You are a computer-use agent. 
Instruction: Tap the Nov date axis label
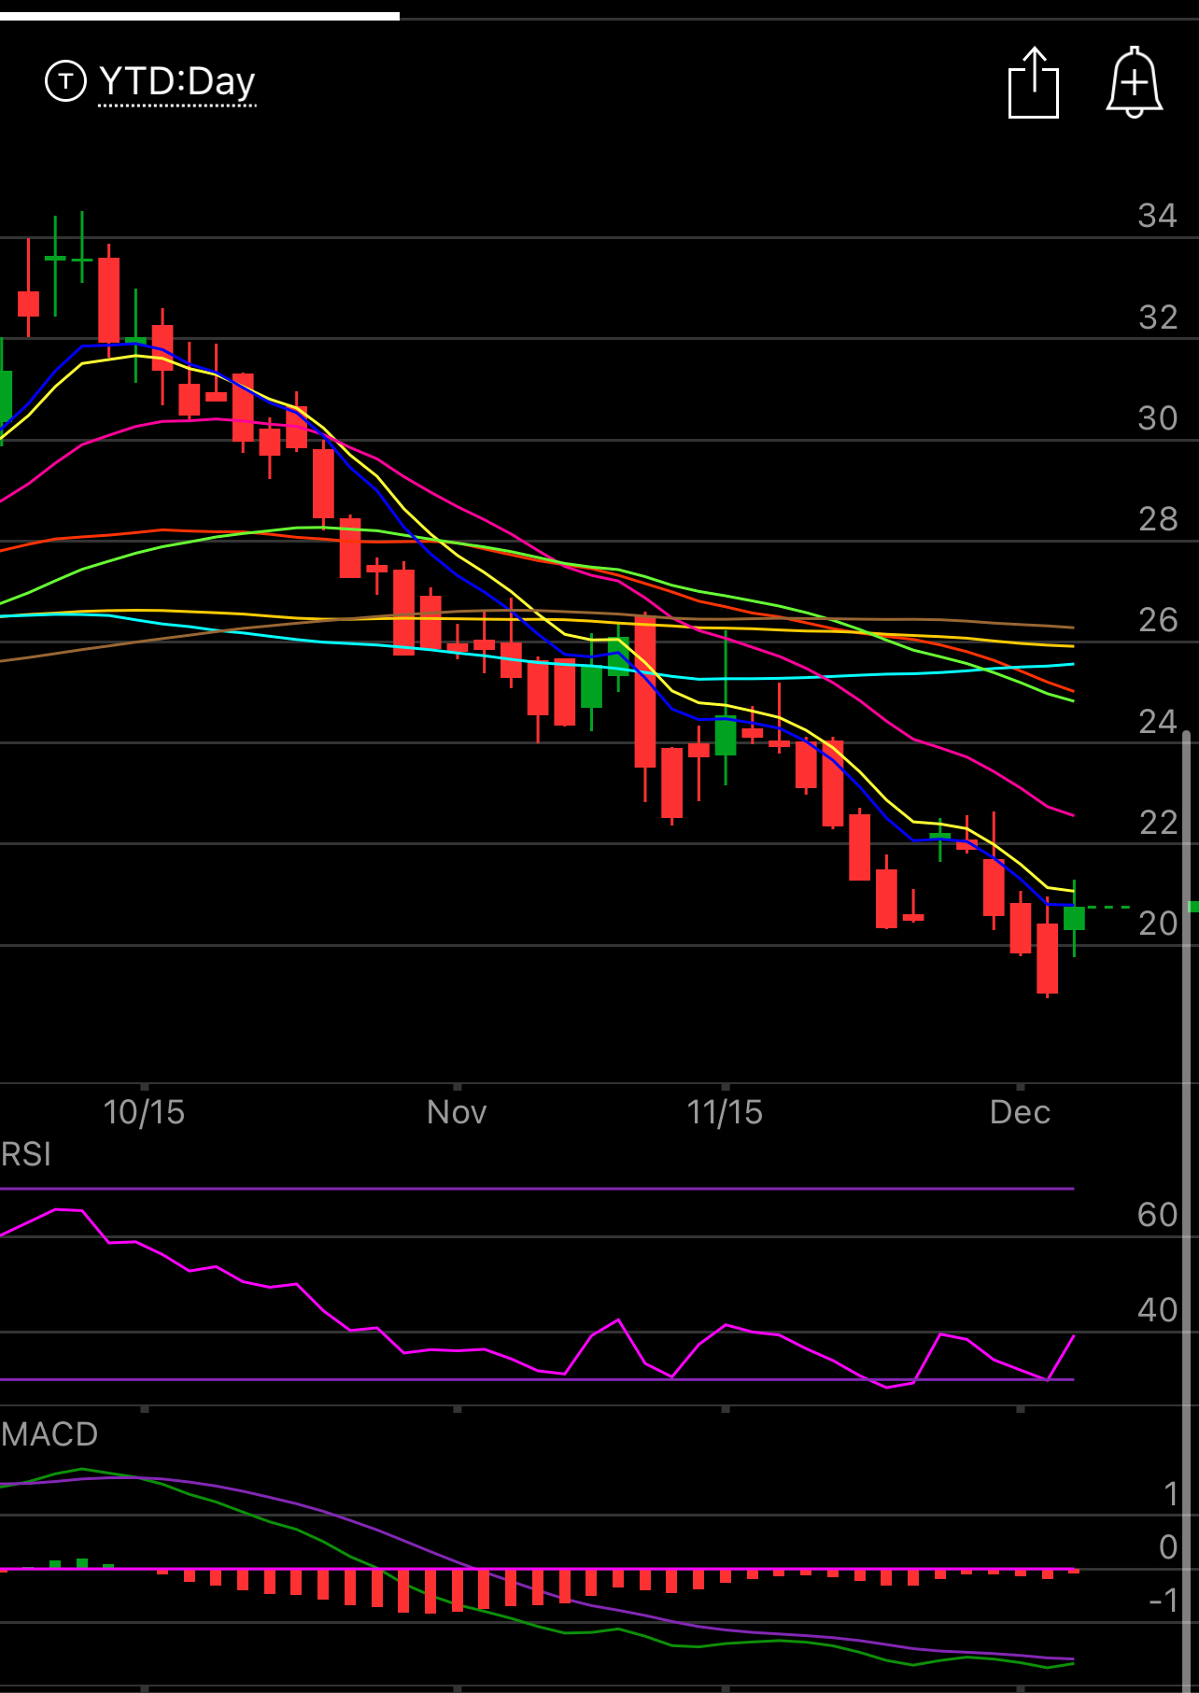tap(457, 1112)
